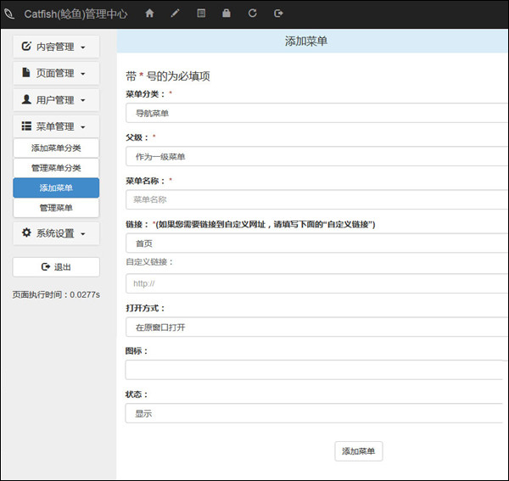Expand the 页面管理 sidebar dropdown

(56, 74)
